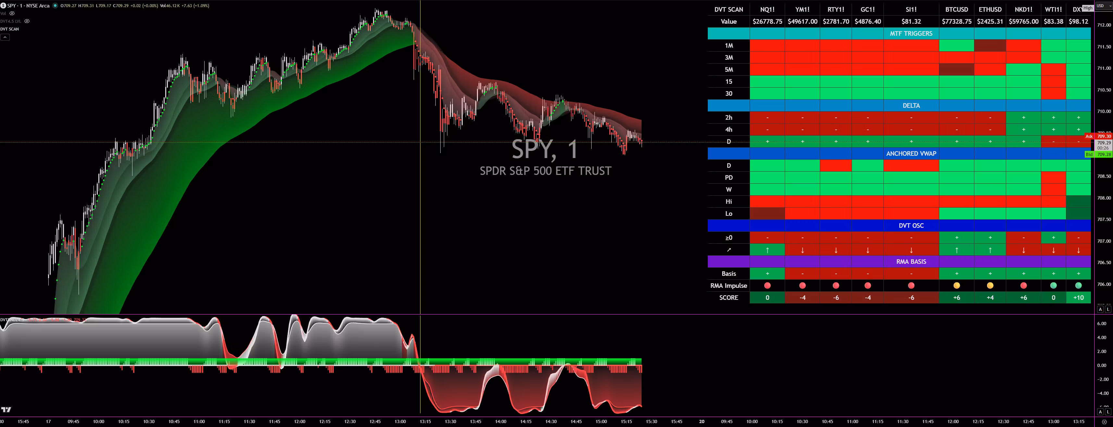Click the NQ1! column header
This screenshot has height=427, width=1113.
click(x=767, y=9)
